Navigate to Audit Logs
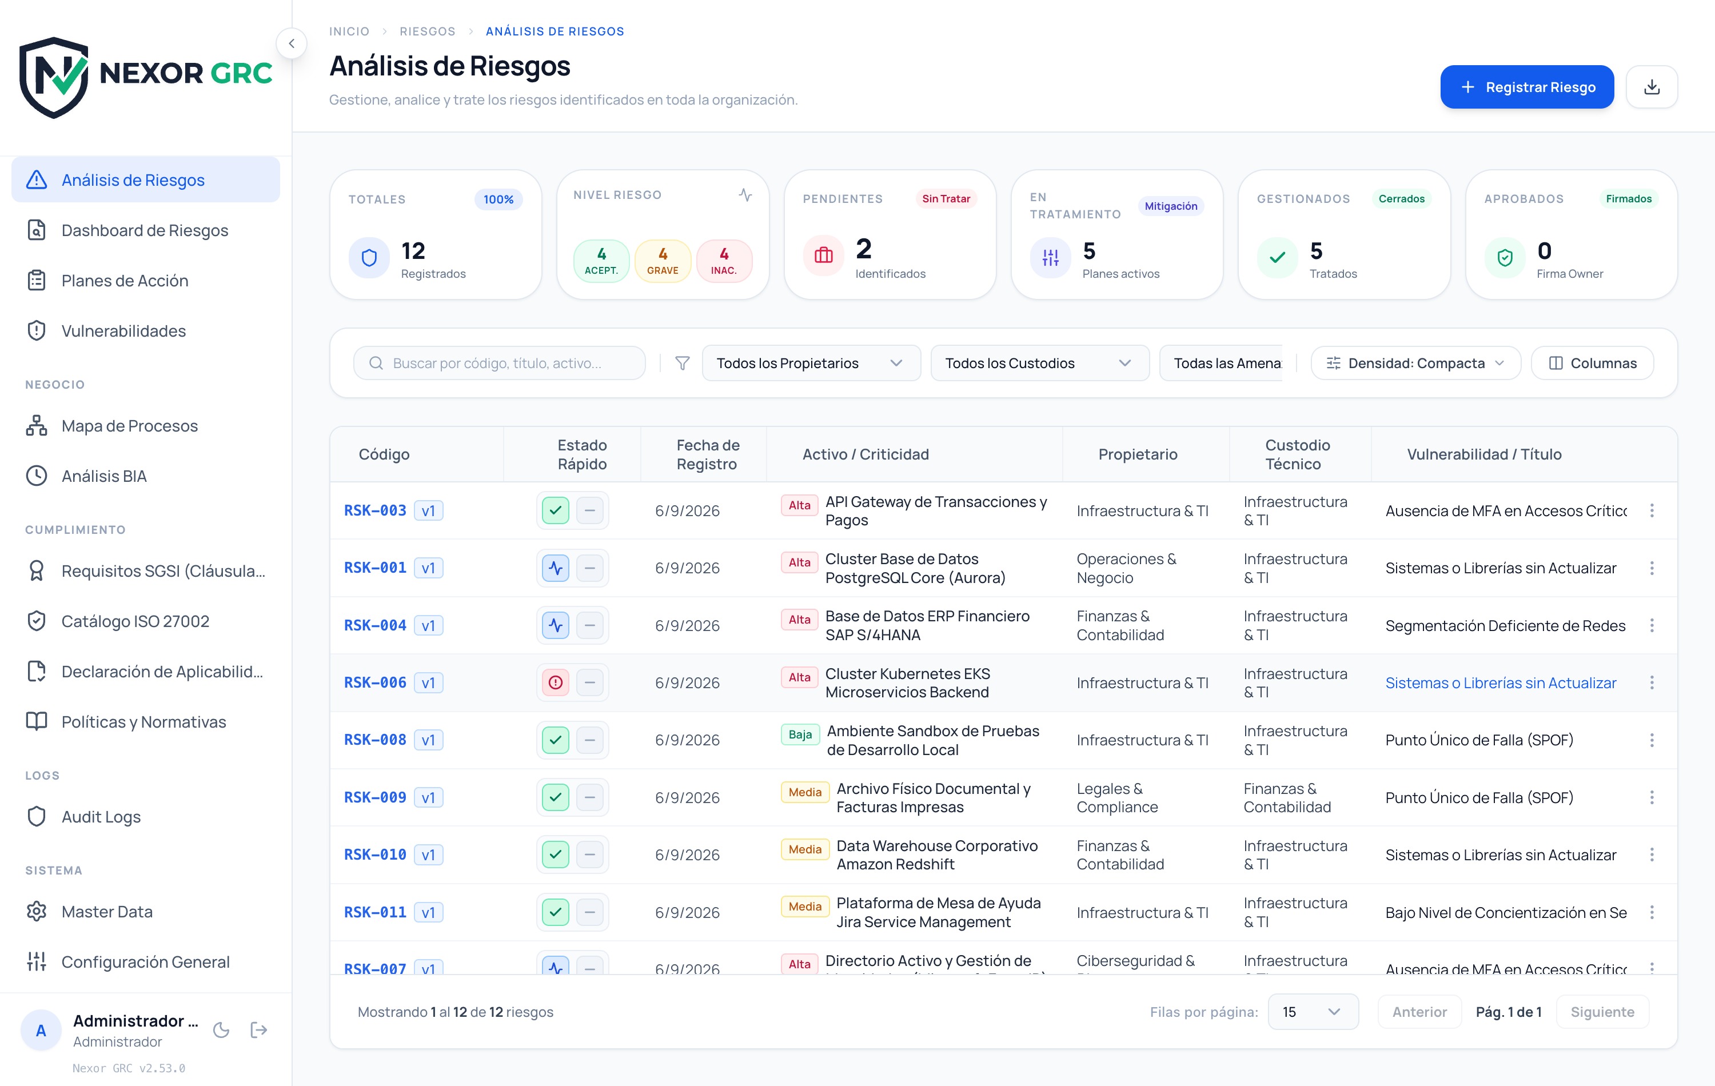 [145, 817]
